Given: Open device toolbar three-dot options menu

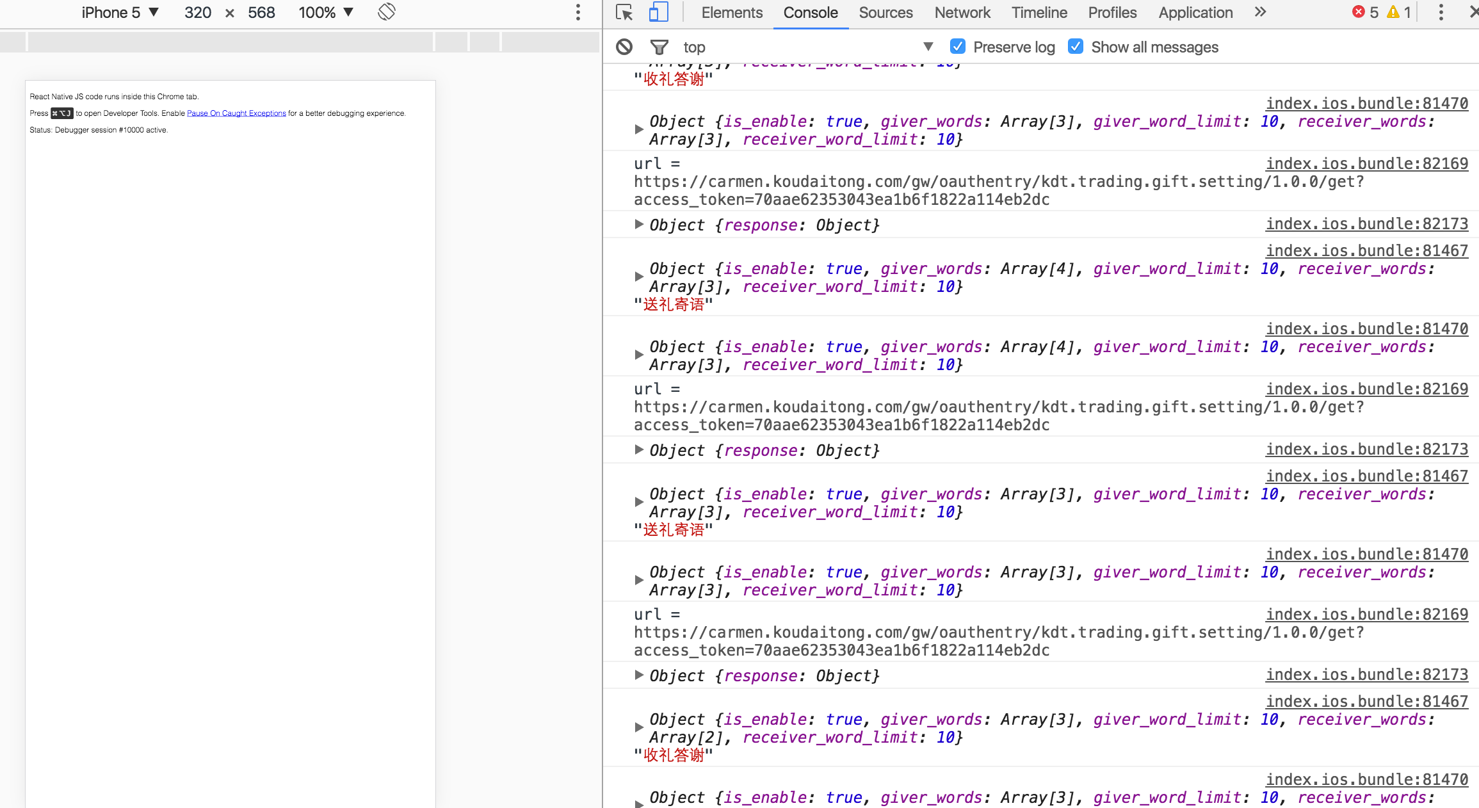Looking at the screenshot, I should [x=578, y=12].
